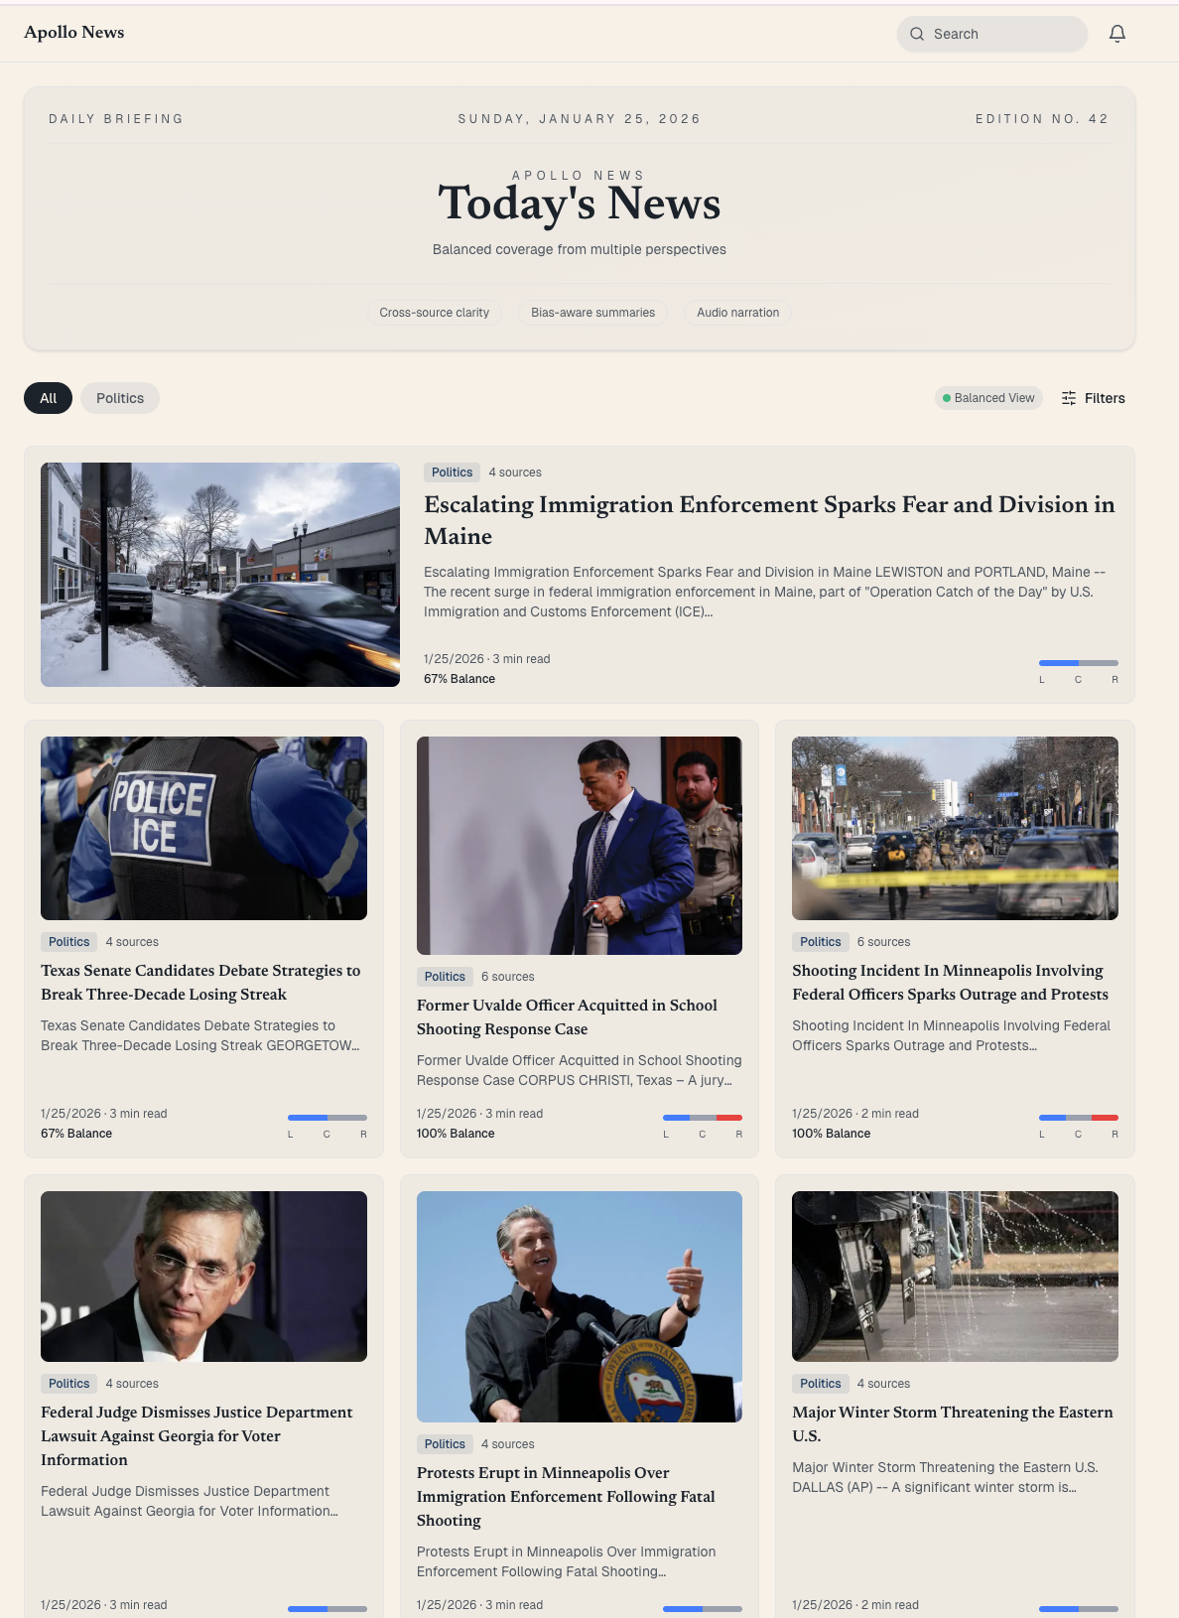
Task: Open the Uvalde officer courtroom photo
Action: click(x=580, y=846)
